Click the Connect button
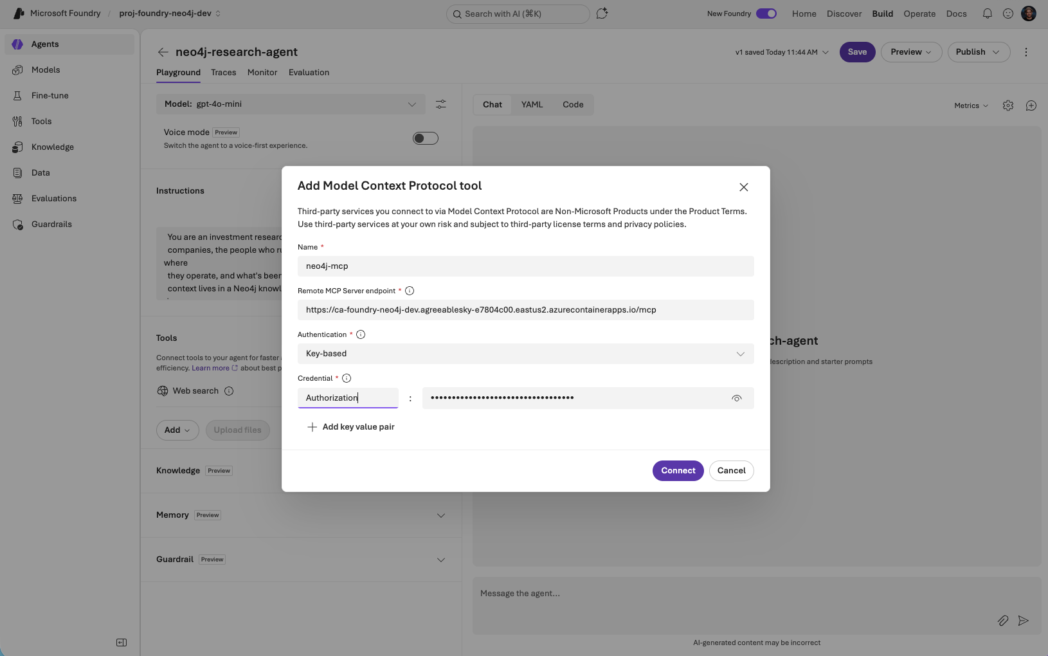1048x656 pixels. pyautogui.click(x=678, y=471)
